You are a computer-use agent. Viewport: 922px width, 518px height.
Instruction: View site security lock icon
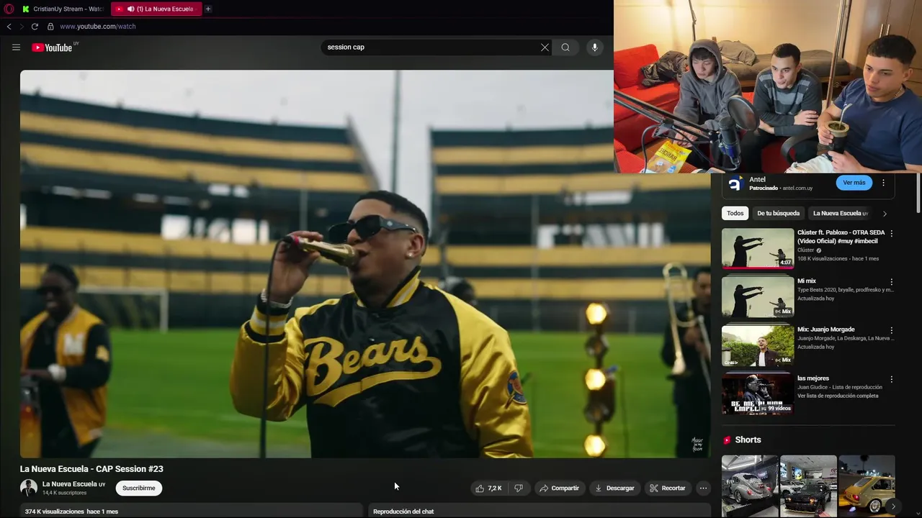point(50,27)
